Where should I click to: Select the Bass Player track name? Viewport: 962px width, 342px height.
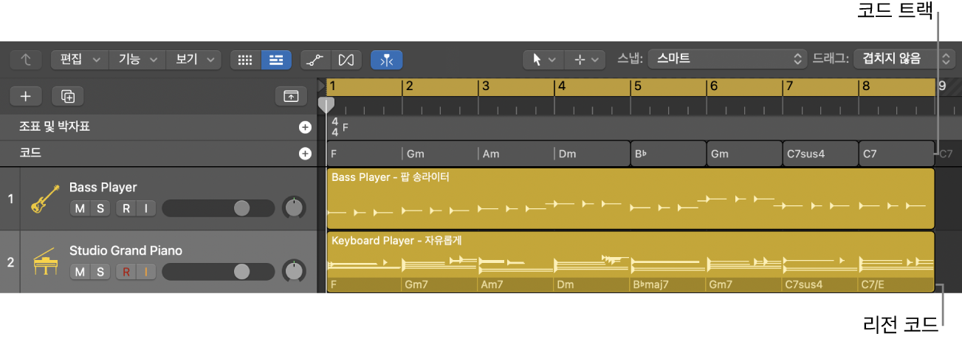tap(103, 187)
